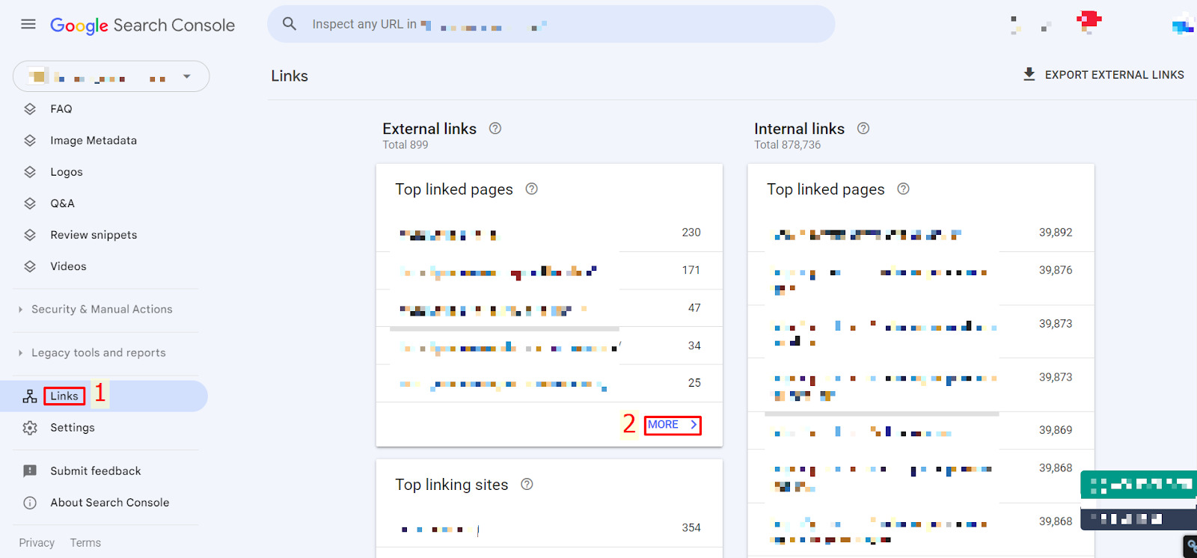
Task: Click help icon beside External links
Action: (495, 128)
